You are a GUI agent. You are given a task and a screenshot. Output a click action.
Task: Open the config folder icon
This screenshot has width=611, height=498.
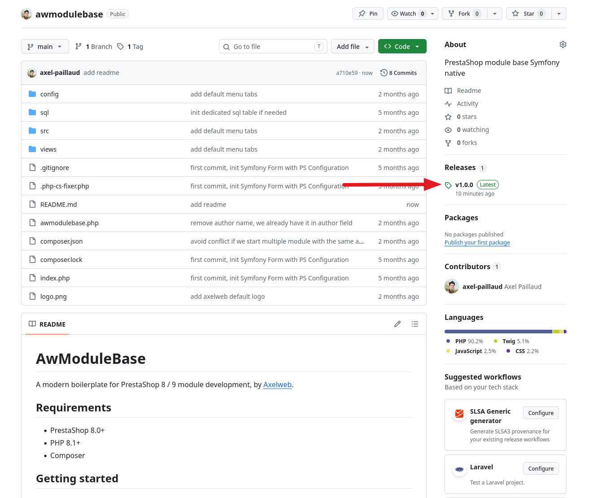point(32,94)
